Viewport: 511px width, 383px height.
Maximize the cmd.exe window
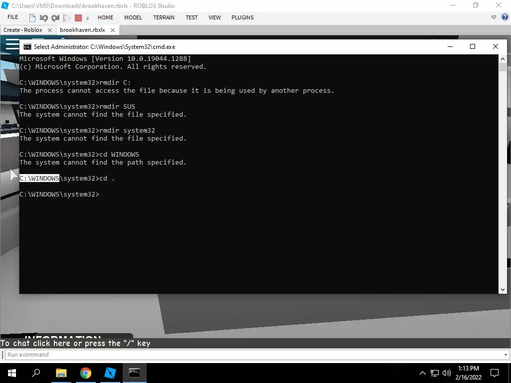click(x=473, y=46)
